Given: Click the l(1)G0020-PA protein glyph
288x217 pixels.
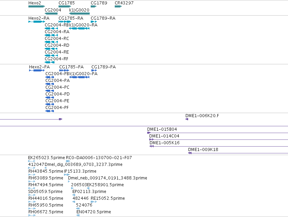Looking at the screenshot, I should [x=79, y=77].
